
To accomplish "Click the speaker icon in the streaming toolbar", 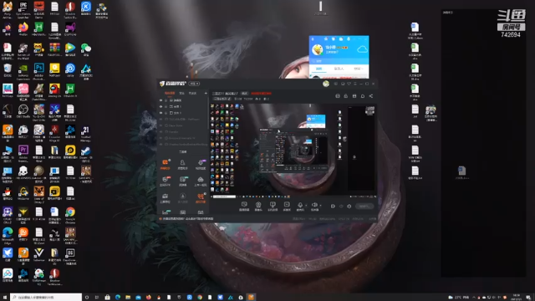I will (314, 205).
